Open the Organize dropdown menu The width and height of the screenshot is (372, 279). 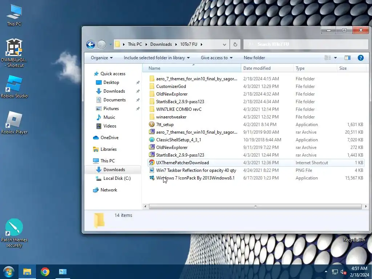pyautogui.click(x=102, y=58)
